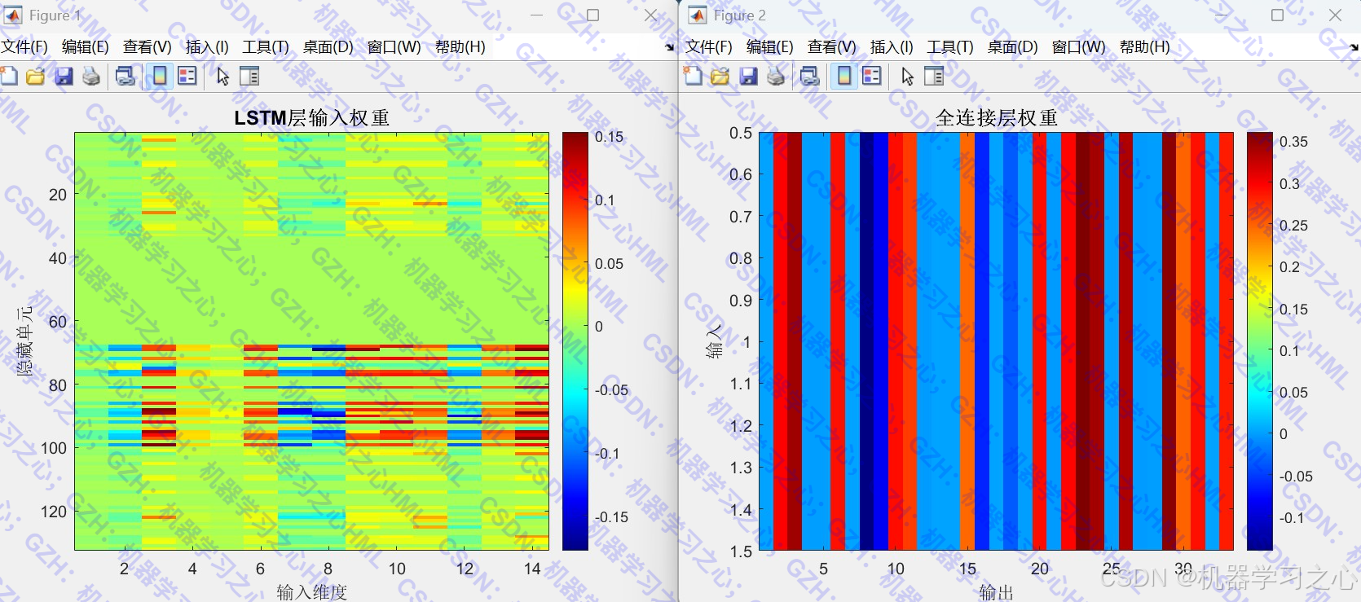Open Property Inspector from Figure 1 toolbar
Image resolution: width=1361 pixels, height=602 pixels.
pos(249,77)
